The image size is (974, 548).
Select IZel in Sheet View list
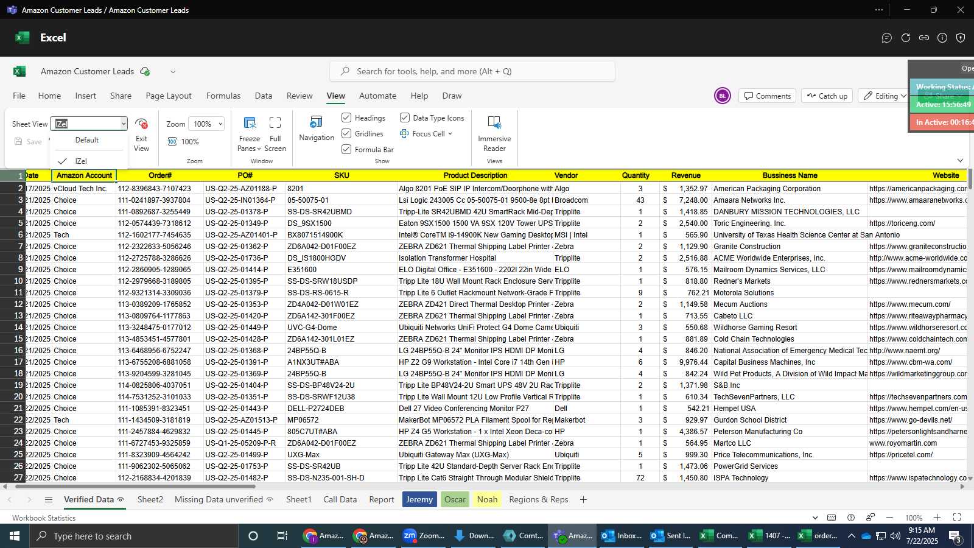(81, 161)
